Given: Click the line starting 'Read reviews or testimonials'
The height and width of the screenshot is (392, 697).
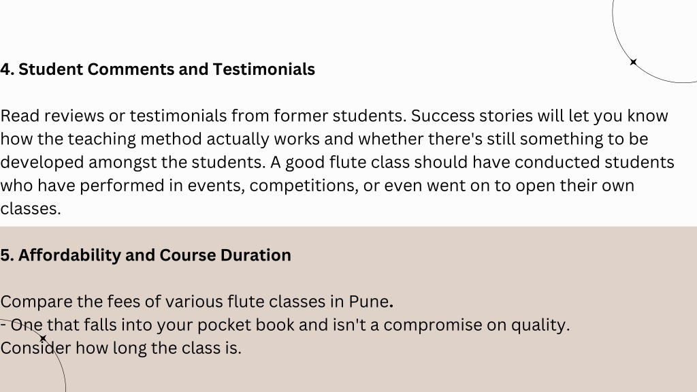Looking at the screenshot, I should pos(334,116).
